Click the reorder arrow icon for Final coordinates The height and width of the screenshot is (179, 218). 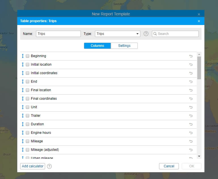(x=23, y=99)
